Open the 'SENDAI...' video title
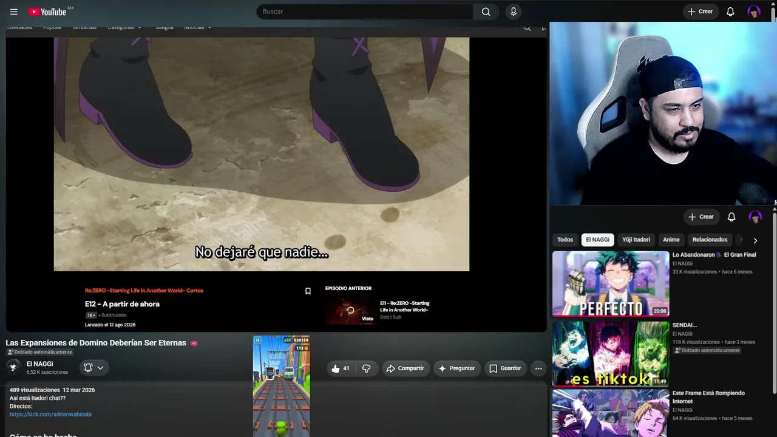Image resolution: width=777 pixels, height=437 pixels. (685, 325)
